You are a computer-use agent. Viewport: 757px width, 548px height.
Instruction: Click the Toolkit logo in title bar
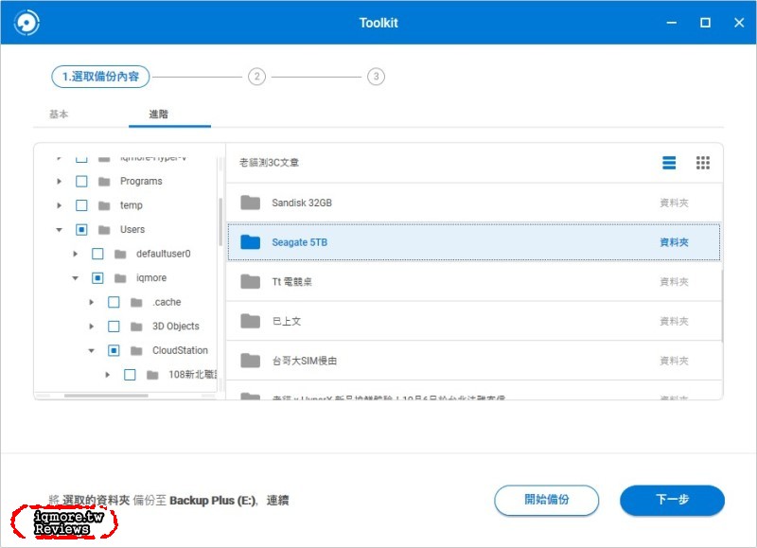[26, 21]
